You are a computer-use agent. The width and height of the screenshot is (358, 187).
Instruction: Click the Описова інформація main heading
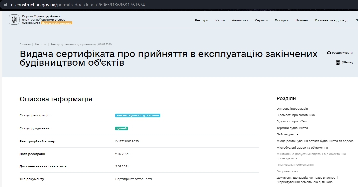coord(56,99)
